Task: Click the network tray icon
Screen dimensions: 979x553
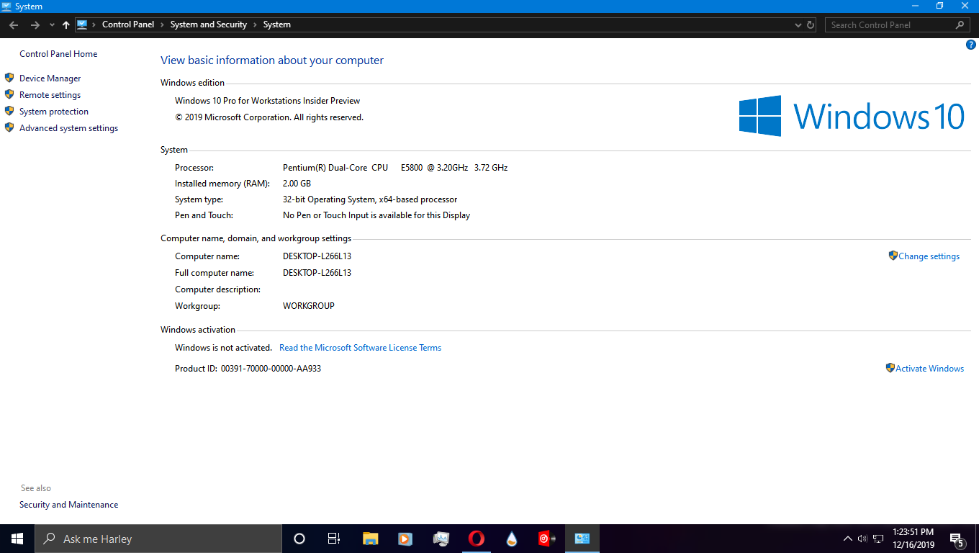Action: (x=878, y=539)
